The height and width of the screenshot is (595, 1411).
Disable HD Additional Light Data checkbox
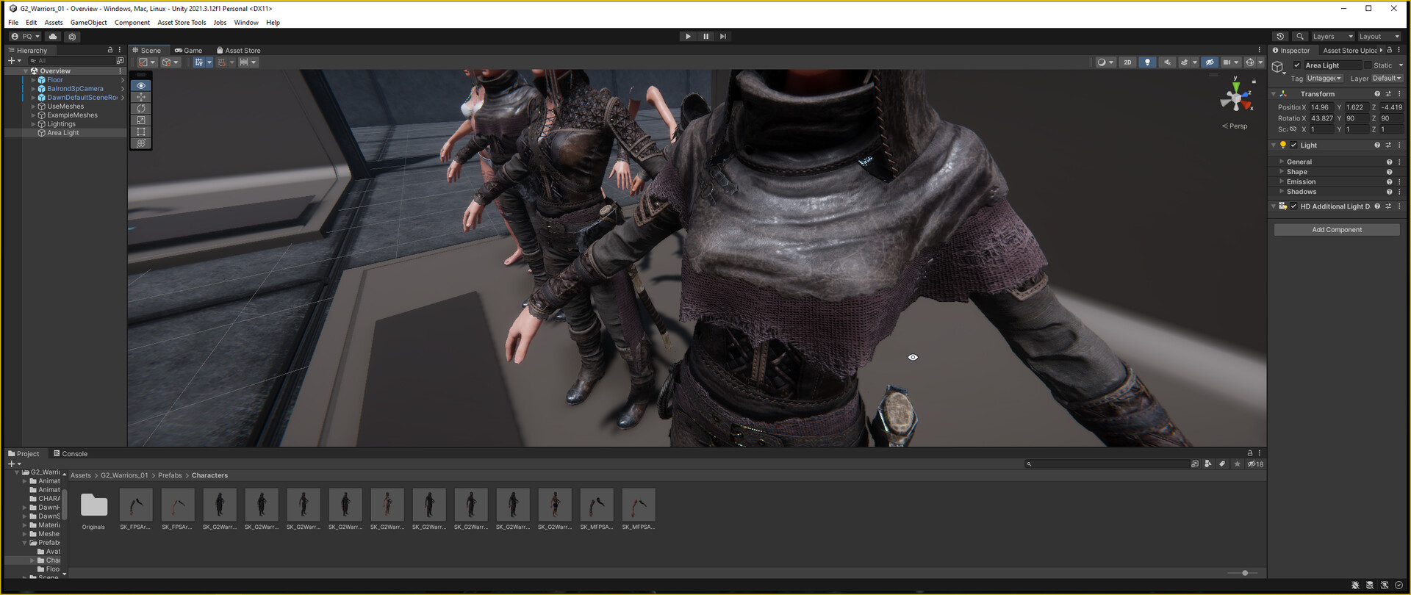(1294, 206)
